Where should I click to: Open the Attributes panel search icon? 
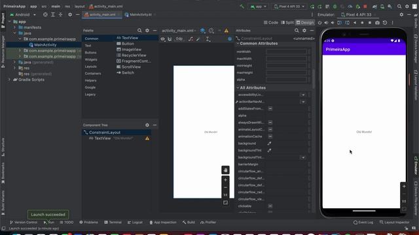[x=297, y=31]
